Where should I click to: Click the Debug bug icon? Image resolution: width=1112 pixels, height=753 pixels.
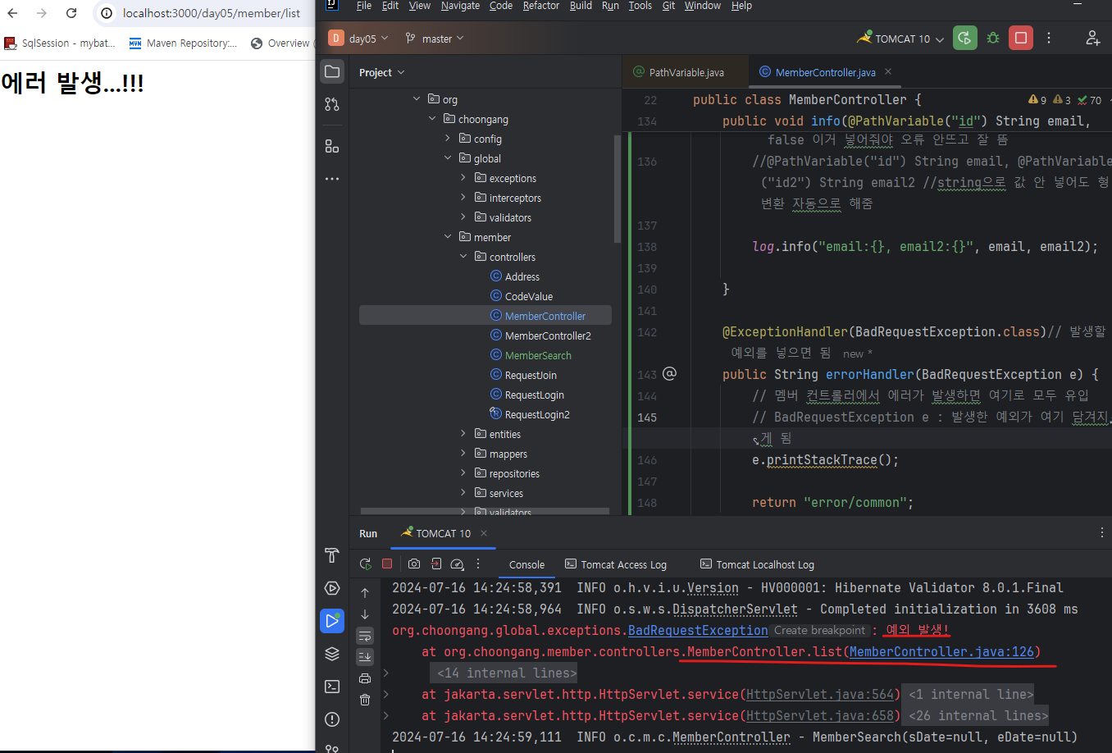(x=993, y=39)
